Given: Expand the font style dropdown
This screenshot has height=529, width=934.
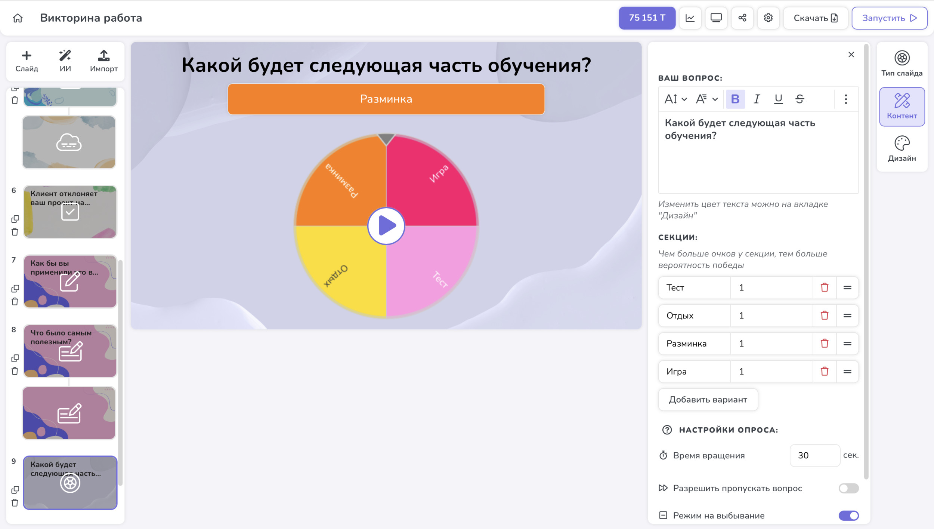Looking at the screenshot, I should coord(706,99).
